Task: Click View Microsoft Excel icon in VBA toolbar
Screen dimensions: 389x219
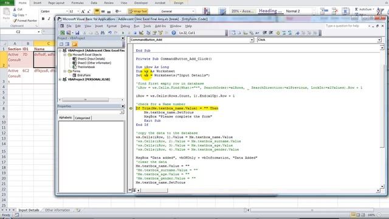Action: click(63, 33)
